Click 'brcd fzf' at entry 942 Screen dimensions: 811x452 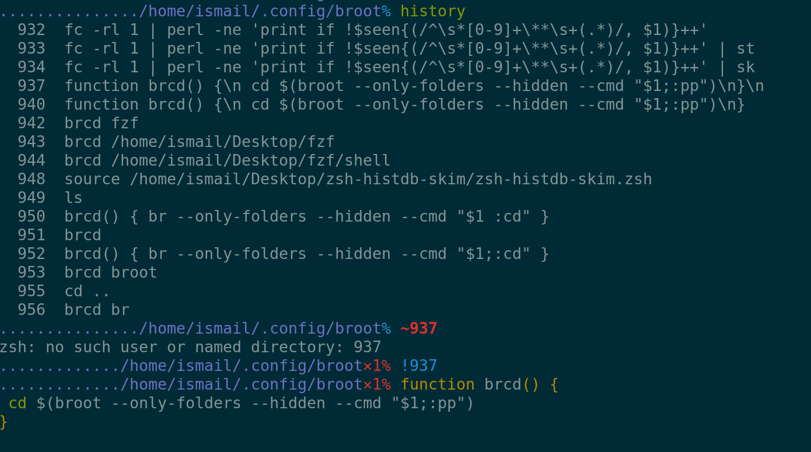102,123
